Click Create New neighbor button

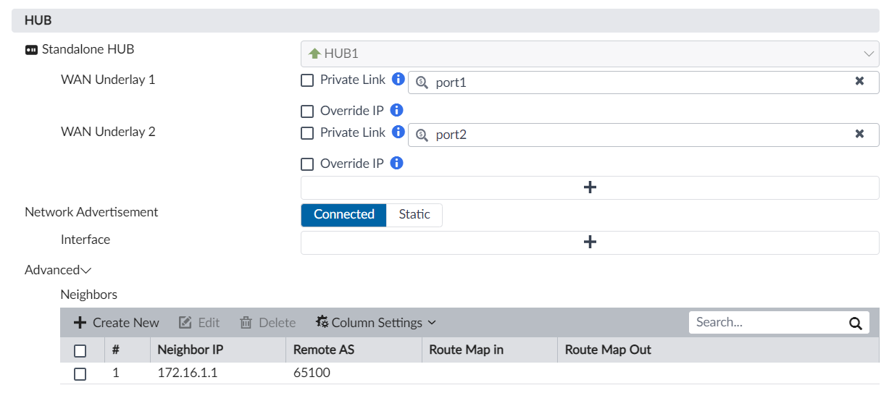117,323
